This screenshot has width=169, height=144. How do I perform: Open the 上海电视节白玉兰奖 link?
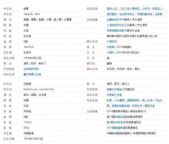tap(118, 25)
